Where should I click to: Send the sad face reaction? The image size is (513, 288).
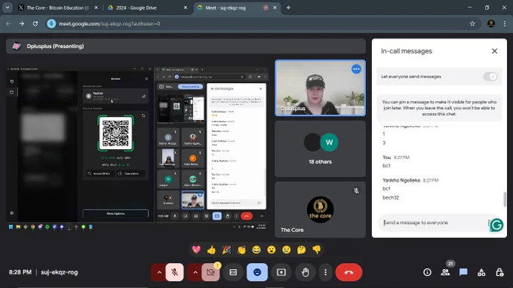[286, 250]
